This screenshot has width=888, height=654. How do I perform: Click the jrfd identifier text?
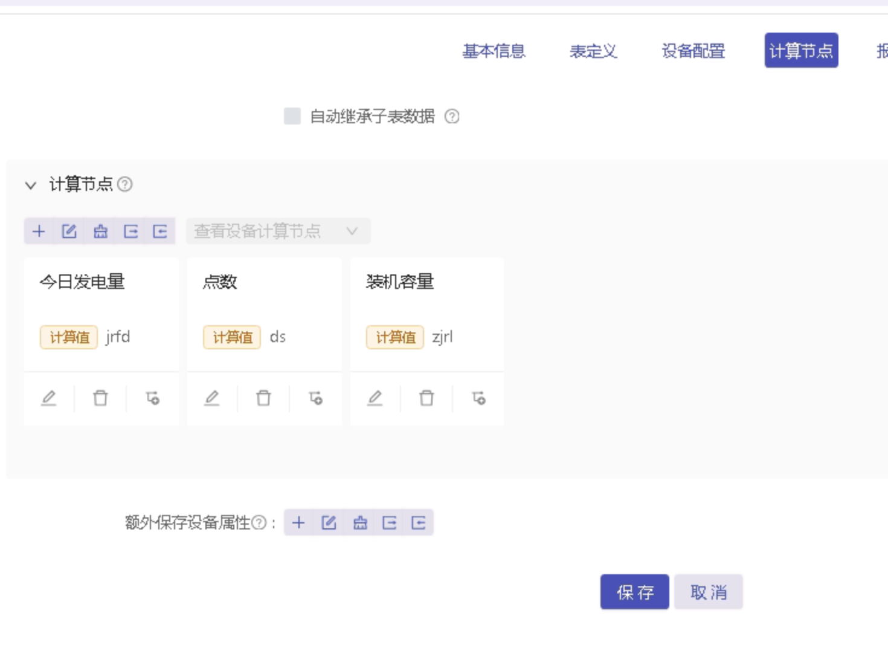(118, 337)
